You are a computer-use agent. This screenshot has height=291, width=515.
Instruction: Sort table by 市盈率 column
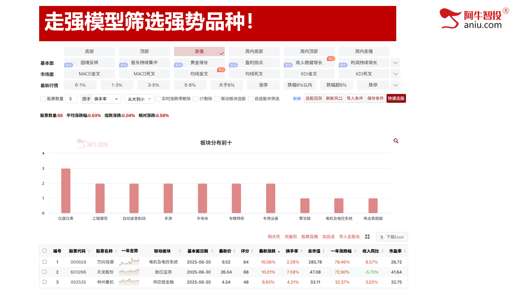(396, 251)
